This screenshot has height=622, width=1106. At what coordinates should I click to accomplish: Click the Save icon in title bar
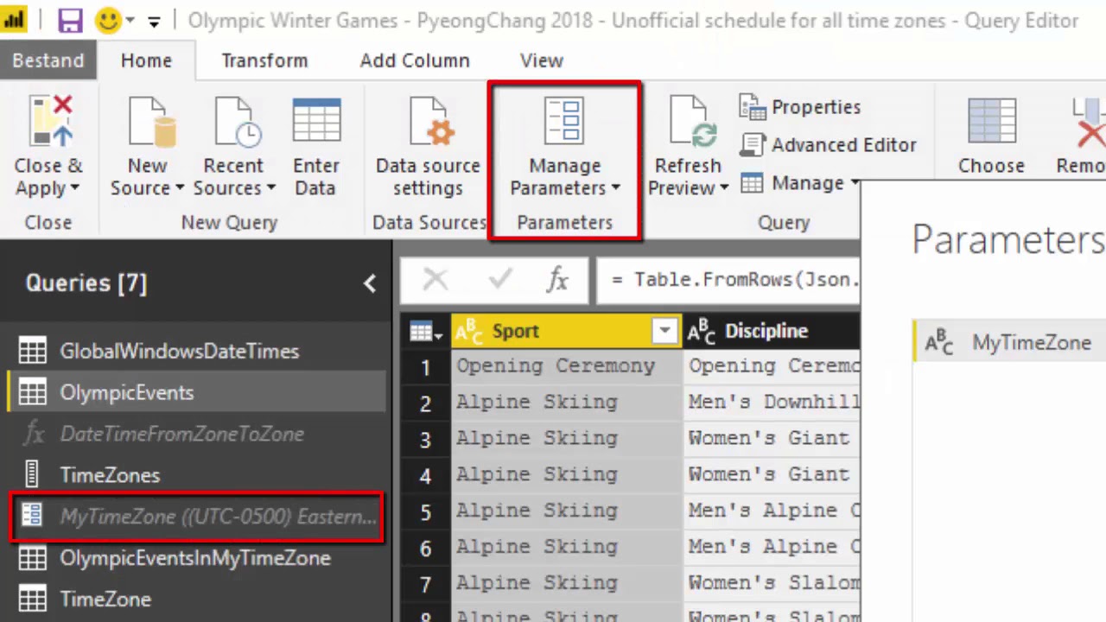point(70,20)
